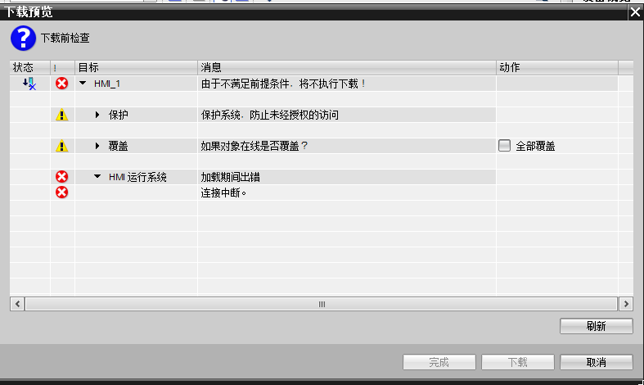The image size is (644, 385).
Task: Click message 如果对象在线是否覆盖？
Action: [254, 146]
